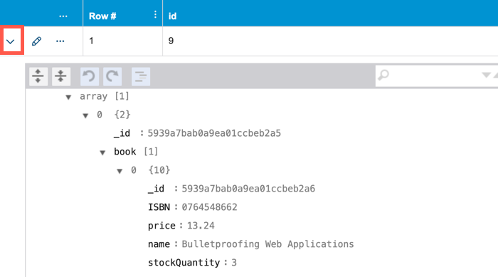Collapse the 0 {10} book item
Image resolution: width=498 pixels, height=277 pixels.
click(x=120, y=171)
